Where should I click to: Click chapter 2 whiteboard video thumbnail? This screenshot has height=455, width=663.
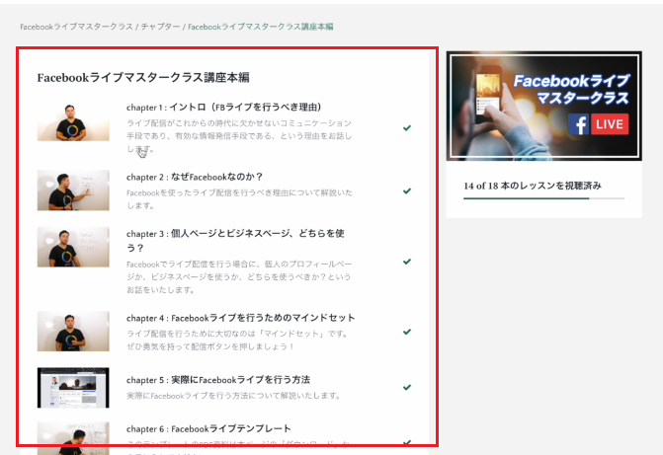[73, 190]
